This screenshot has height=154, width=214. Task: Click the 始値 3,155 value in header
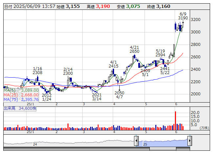[x=72, y=7]
